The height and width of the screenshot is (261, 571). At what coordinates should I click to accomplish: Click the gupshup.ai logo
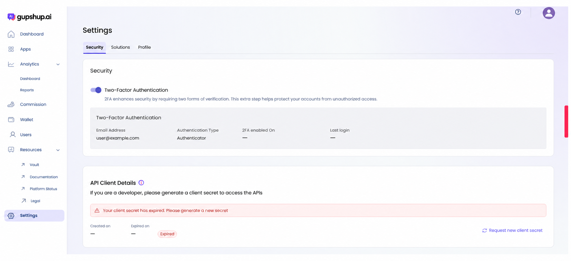(x=29, y=17)
